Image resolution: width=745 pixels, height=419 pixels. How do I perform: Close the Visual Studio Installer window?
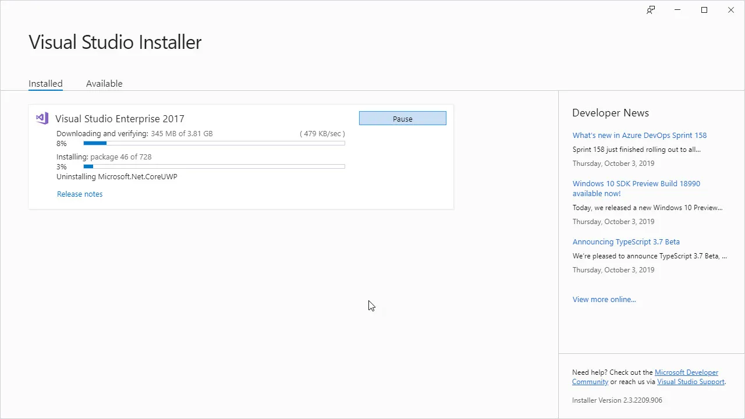pyautogui.click(x=731, y=10)
